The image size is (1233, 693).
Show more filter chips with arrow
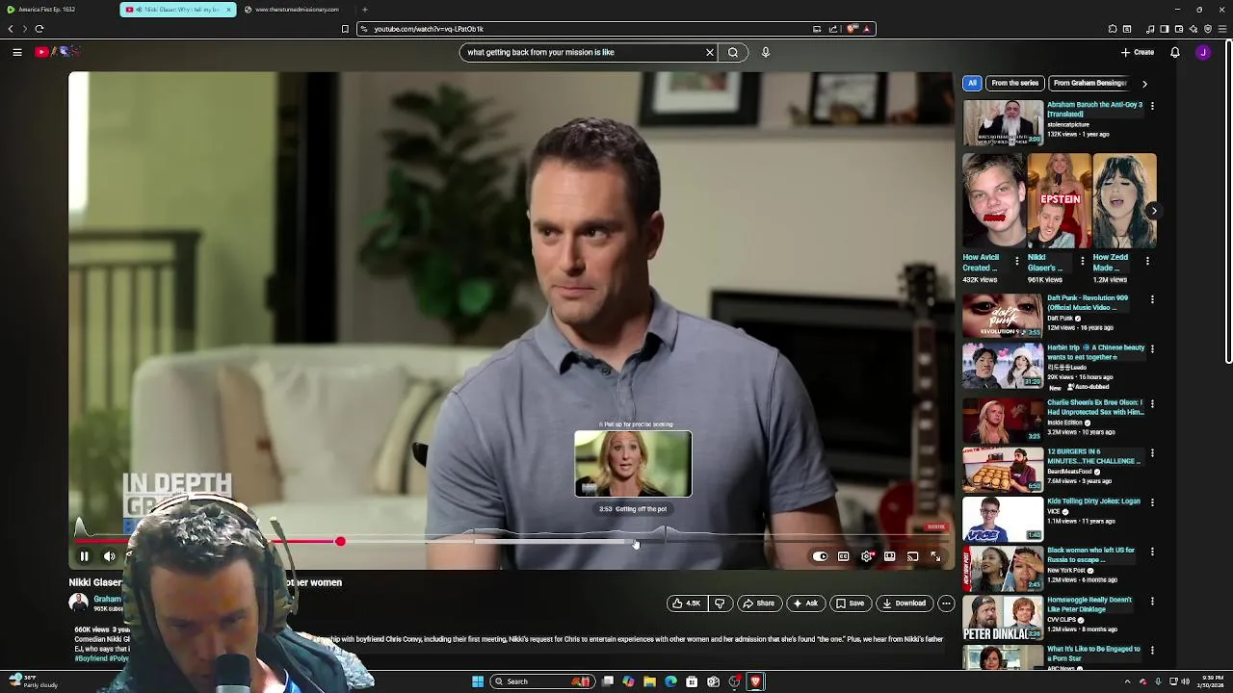pos(1144,84)
